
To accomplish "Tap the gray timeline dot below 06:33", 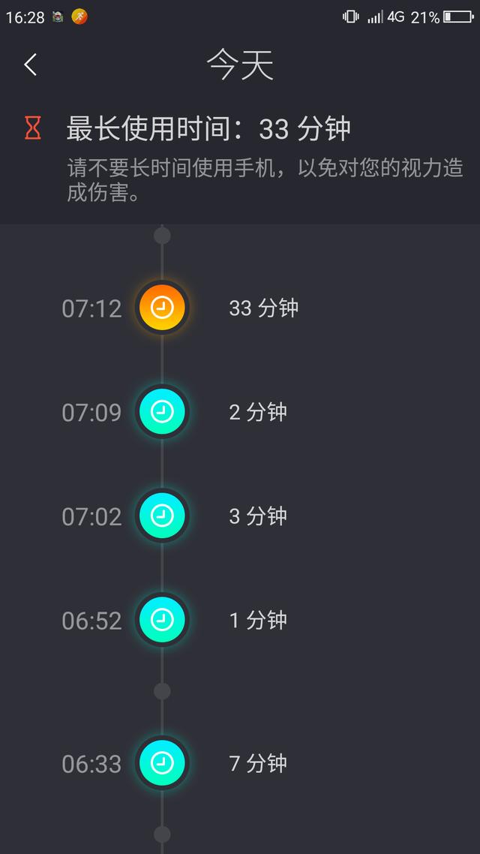I will 162,834.
